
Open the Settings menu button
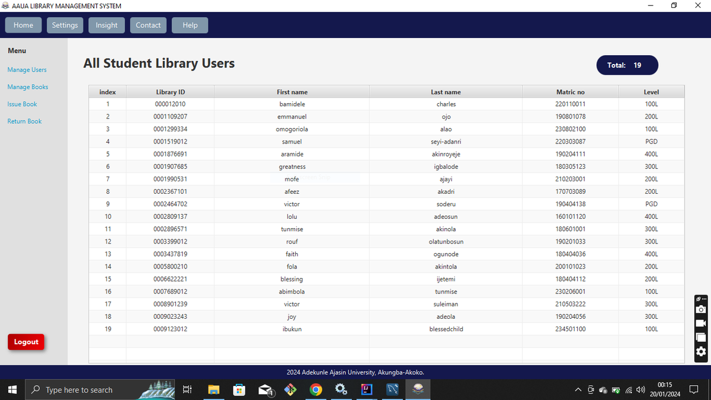pos(65,25)
